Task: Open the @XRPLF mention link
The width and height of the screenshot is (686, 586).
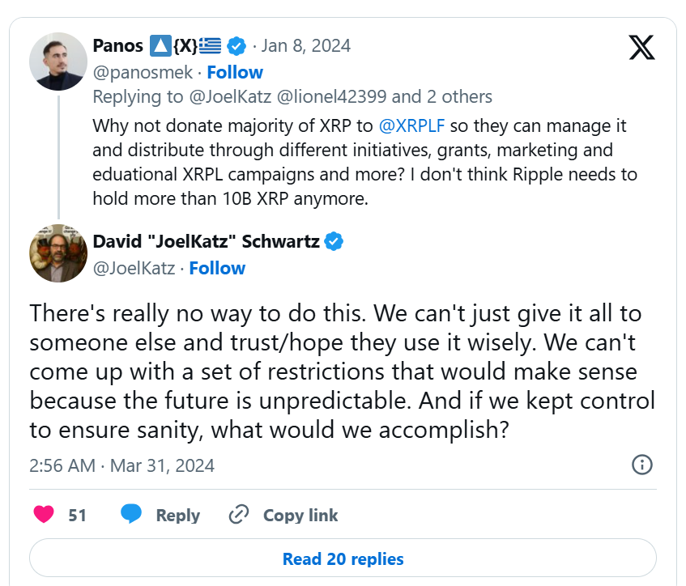Action: tap(409, 126)
